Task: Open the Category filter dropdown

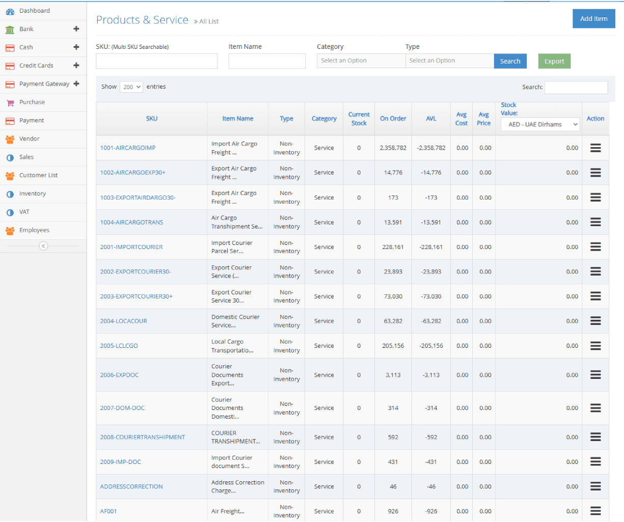Action: (x=361, y=61)
